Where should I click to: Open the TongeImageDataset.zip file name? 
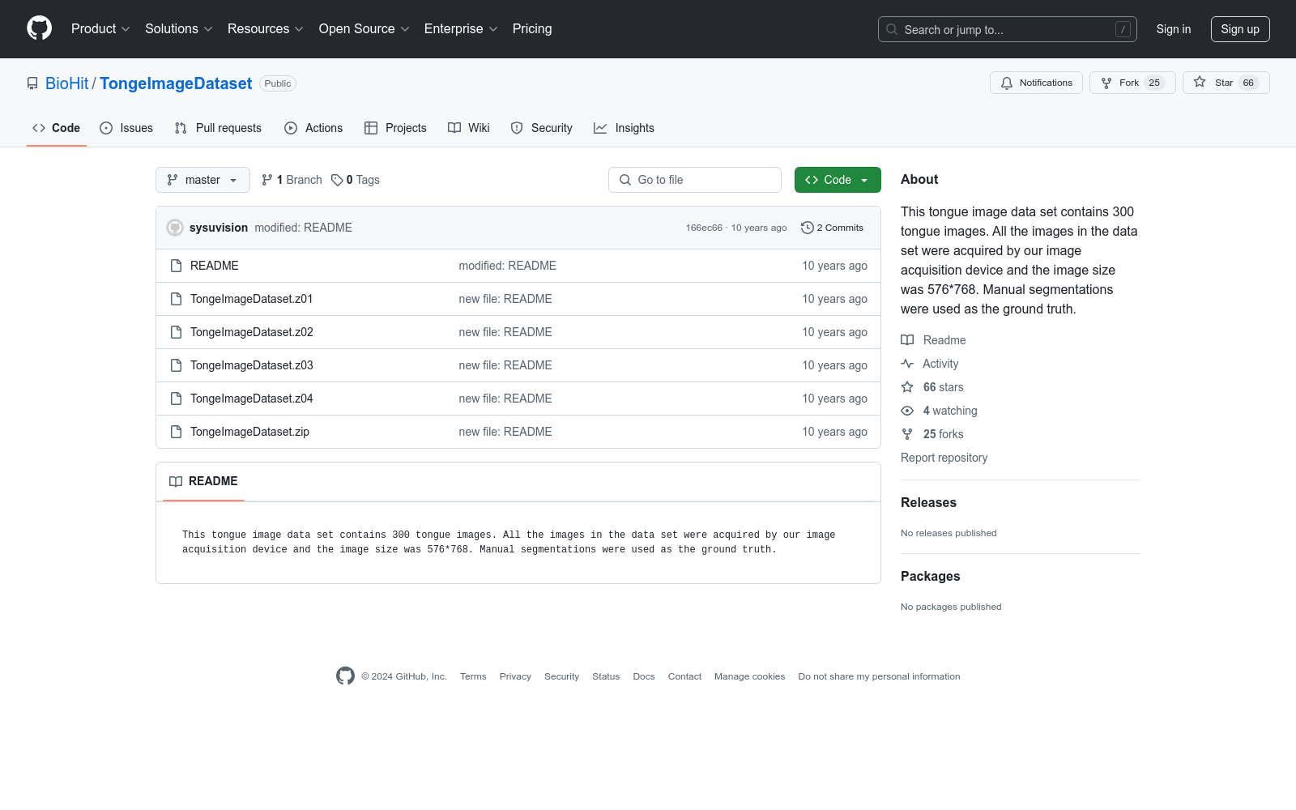tap(249, 432)
